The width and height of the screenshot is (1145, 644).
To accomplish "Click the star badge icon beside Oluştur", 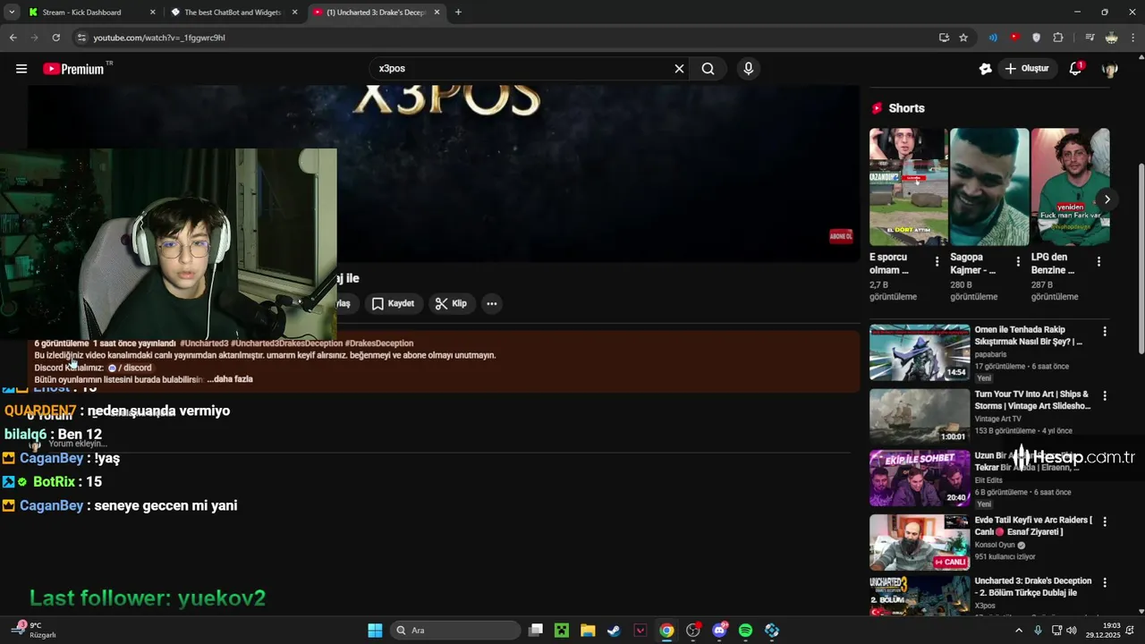I will click(x=985, y=69).
